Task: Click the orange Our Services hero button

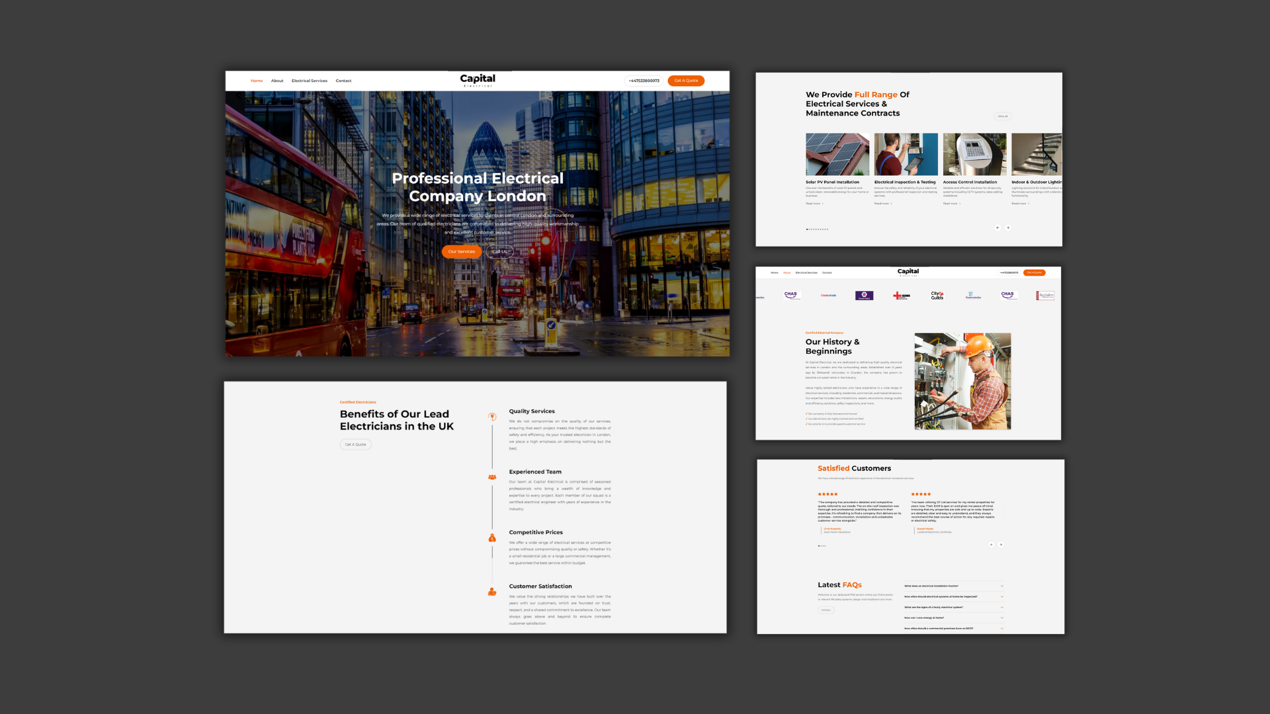Action: [461, 252]
